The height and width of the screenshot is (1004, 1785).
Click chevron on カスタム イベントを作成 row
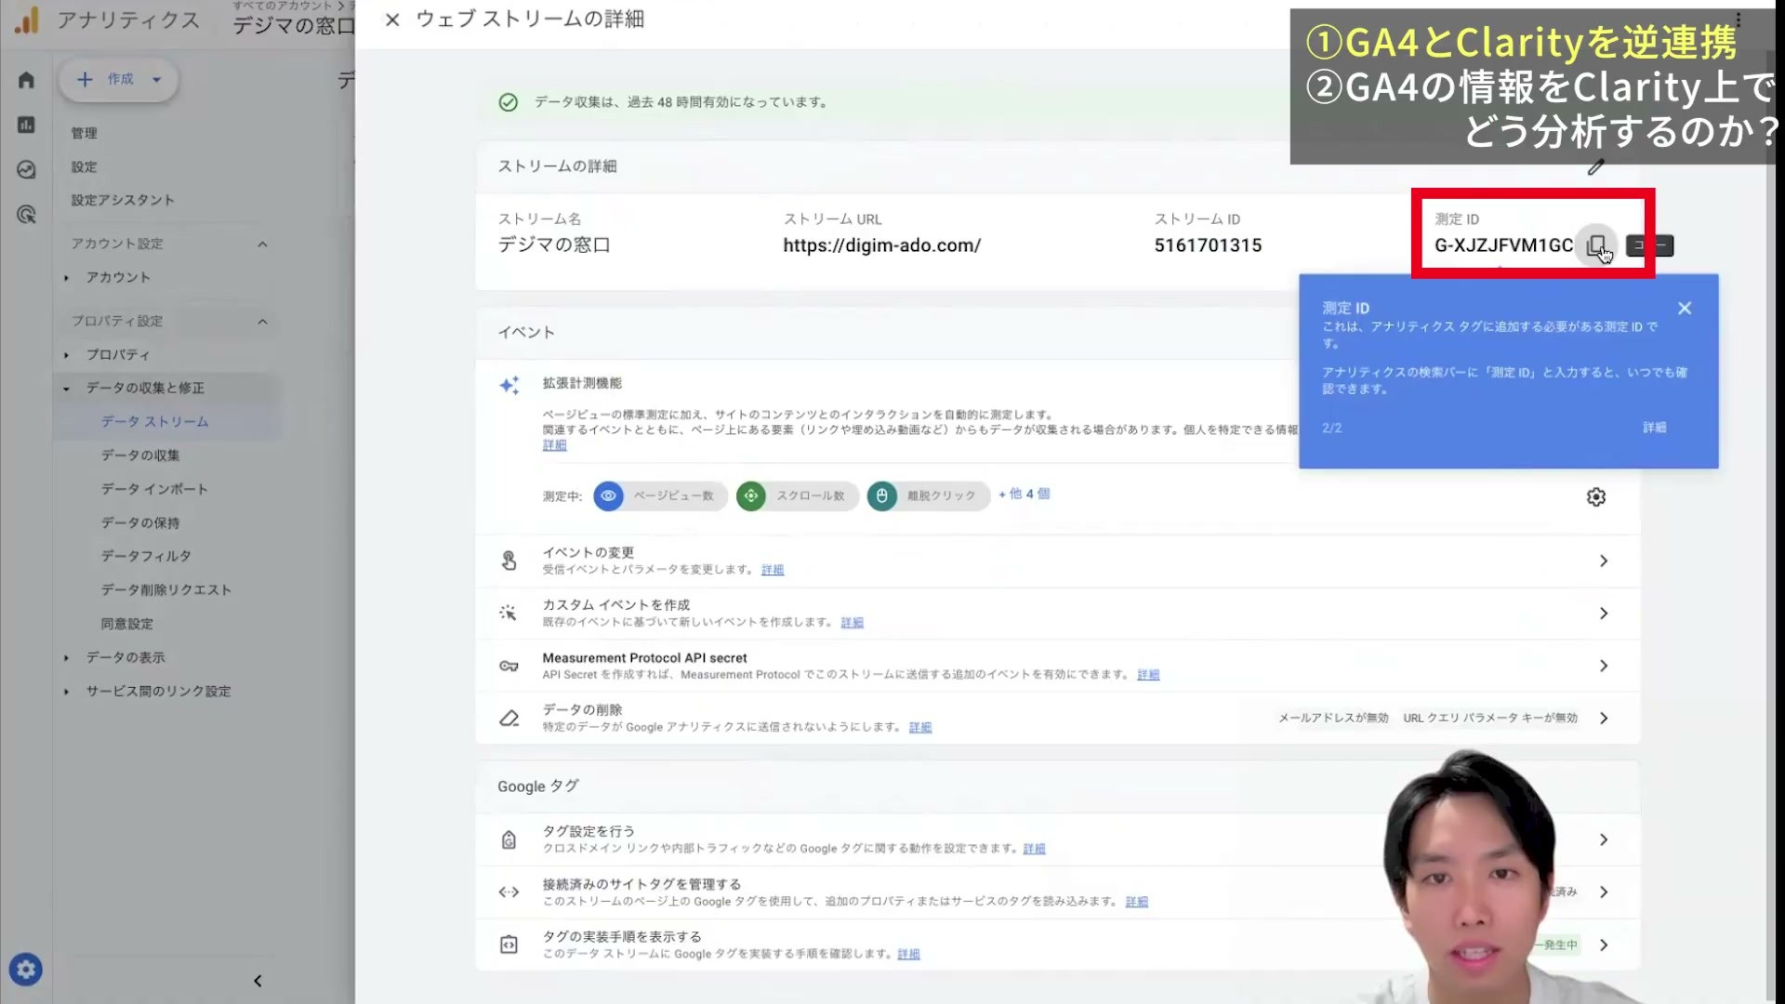[x=1604, y=614]
